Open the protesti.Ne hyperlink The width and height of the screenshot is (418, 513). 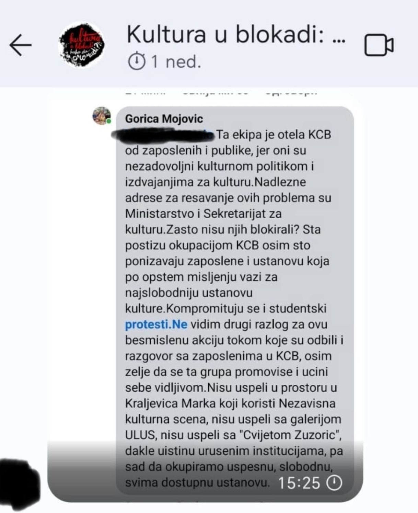tap(156, 324)
